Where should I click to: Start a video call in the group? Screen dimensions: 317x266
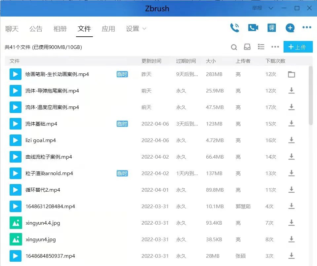pos(253,28)
